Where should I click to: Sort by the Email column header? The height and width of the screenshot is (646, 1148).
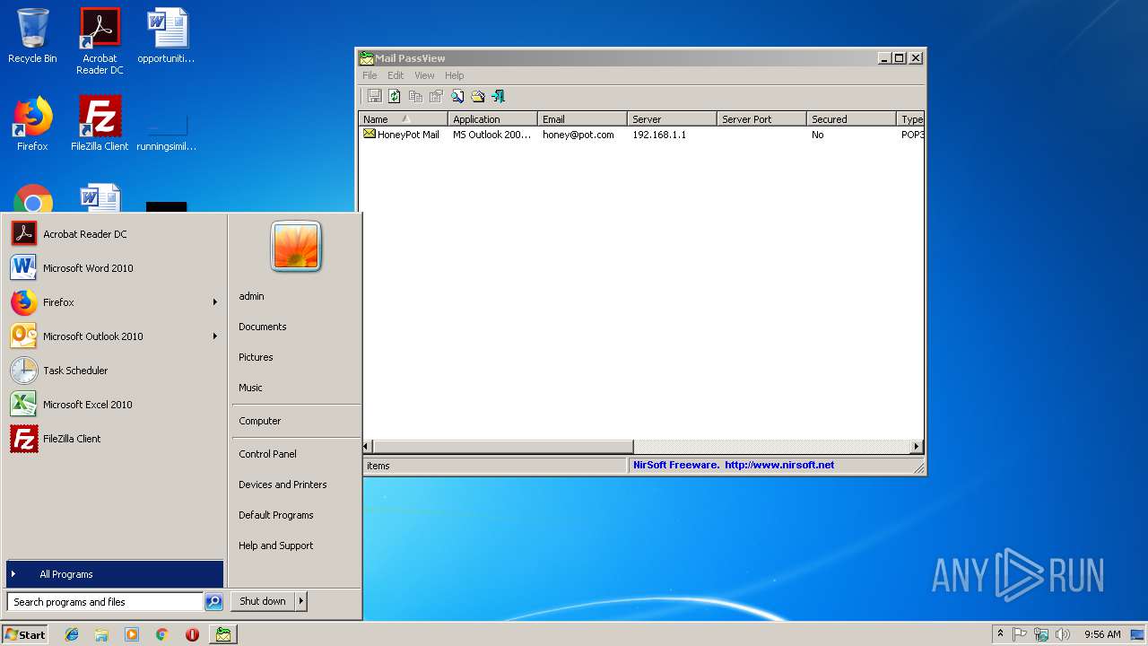(582, 118)
